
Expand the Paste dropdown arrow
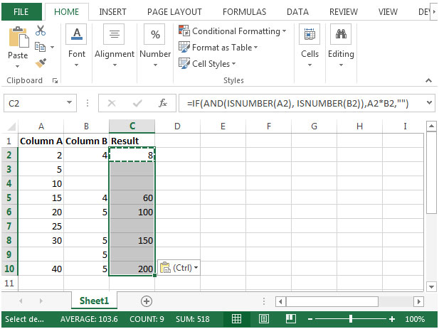point(17,66)
